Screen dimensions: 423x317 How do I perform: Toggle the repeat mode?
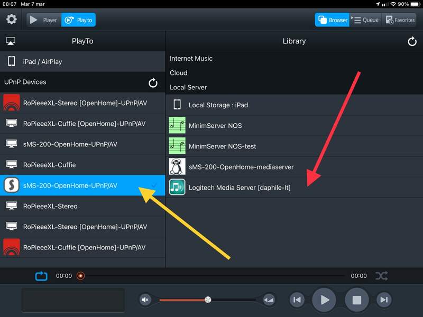(41, 276)
